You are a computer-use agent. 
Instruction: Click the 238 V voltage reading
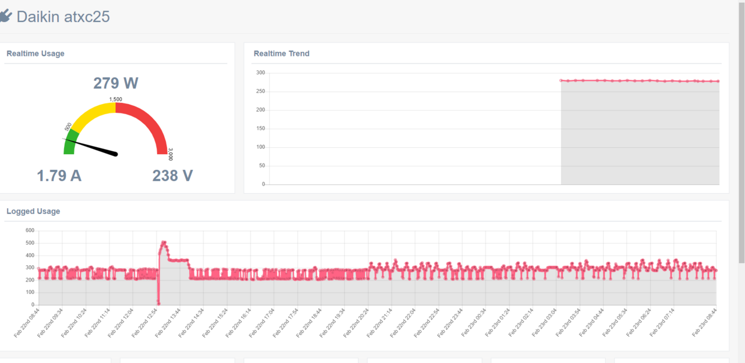tap(172, 176)
